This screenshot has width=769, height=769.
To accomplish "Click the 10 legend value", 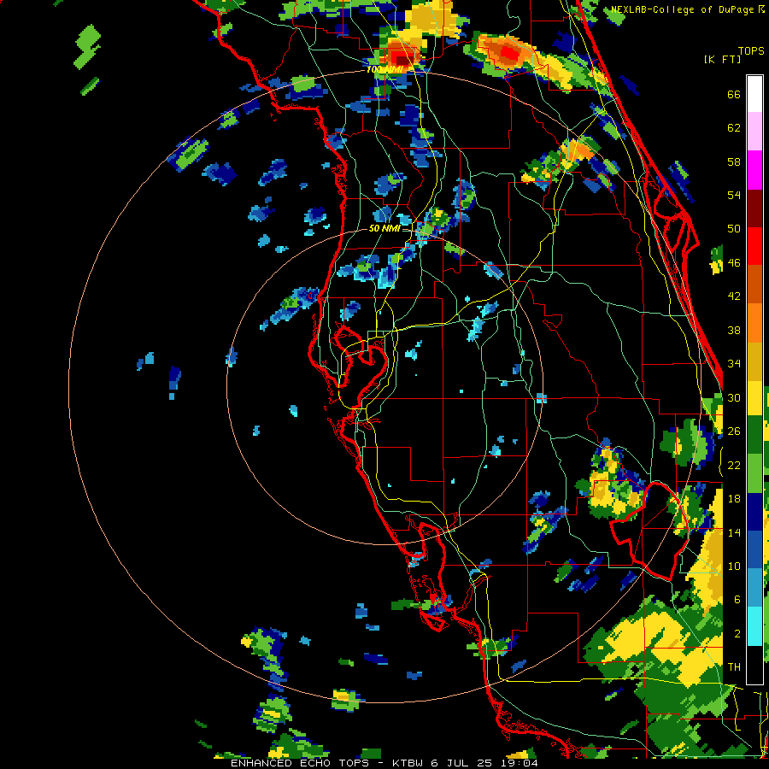I will coord(734,566).
